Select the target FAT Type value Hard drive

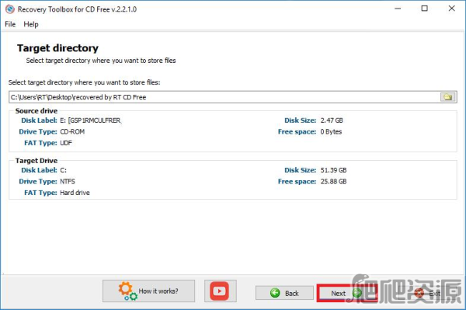click(x=75, y=193)
